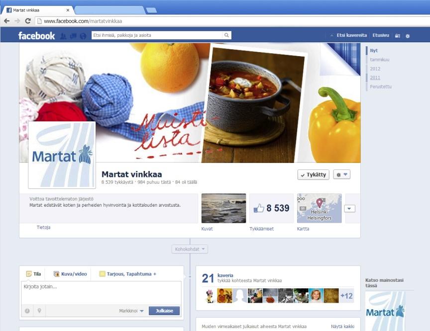430x331 pixels.
Task: Click the thumbs-up likes icon
Action: coord(259,208)
